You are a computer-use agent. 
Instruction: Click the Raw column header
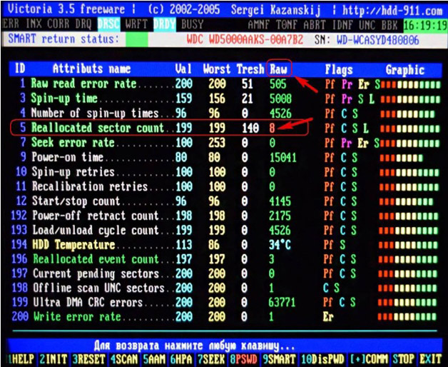click(x=278, y=69)
